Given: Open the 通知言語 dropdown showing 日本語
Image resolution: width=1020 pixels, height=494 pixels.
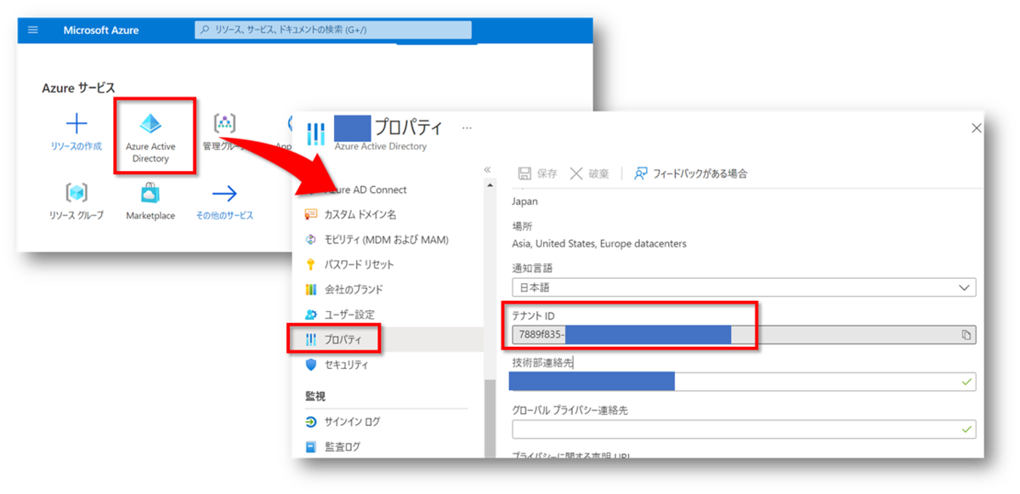Looking at the screenshot, I should tap(744, 287).
